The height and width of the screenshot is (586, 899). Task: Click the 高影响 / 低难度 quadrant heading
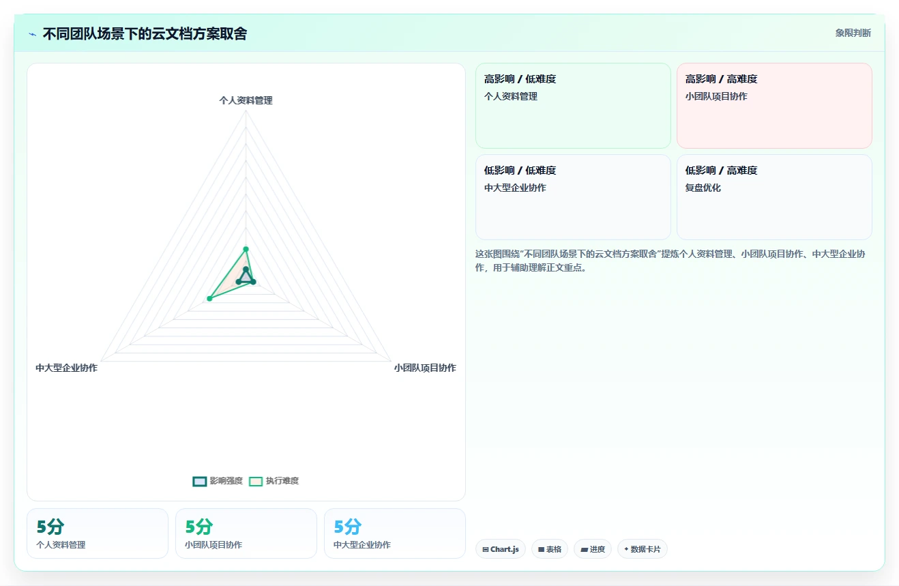(520, 79)
